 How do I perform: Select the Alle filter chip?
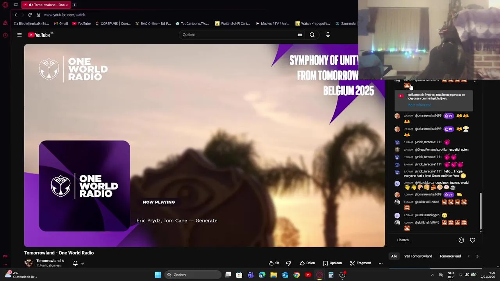[394, 256]
